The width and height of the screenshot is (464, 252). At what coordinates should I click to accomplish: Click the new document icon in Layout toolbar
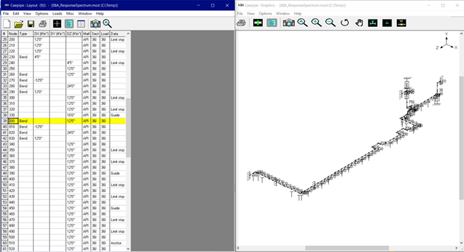tap(7, 24)
